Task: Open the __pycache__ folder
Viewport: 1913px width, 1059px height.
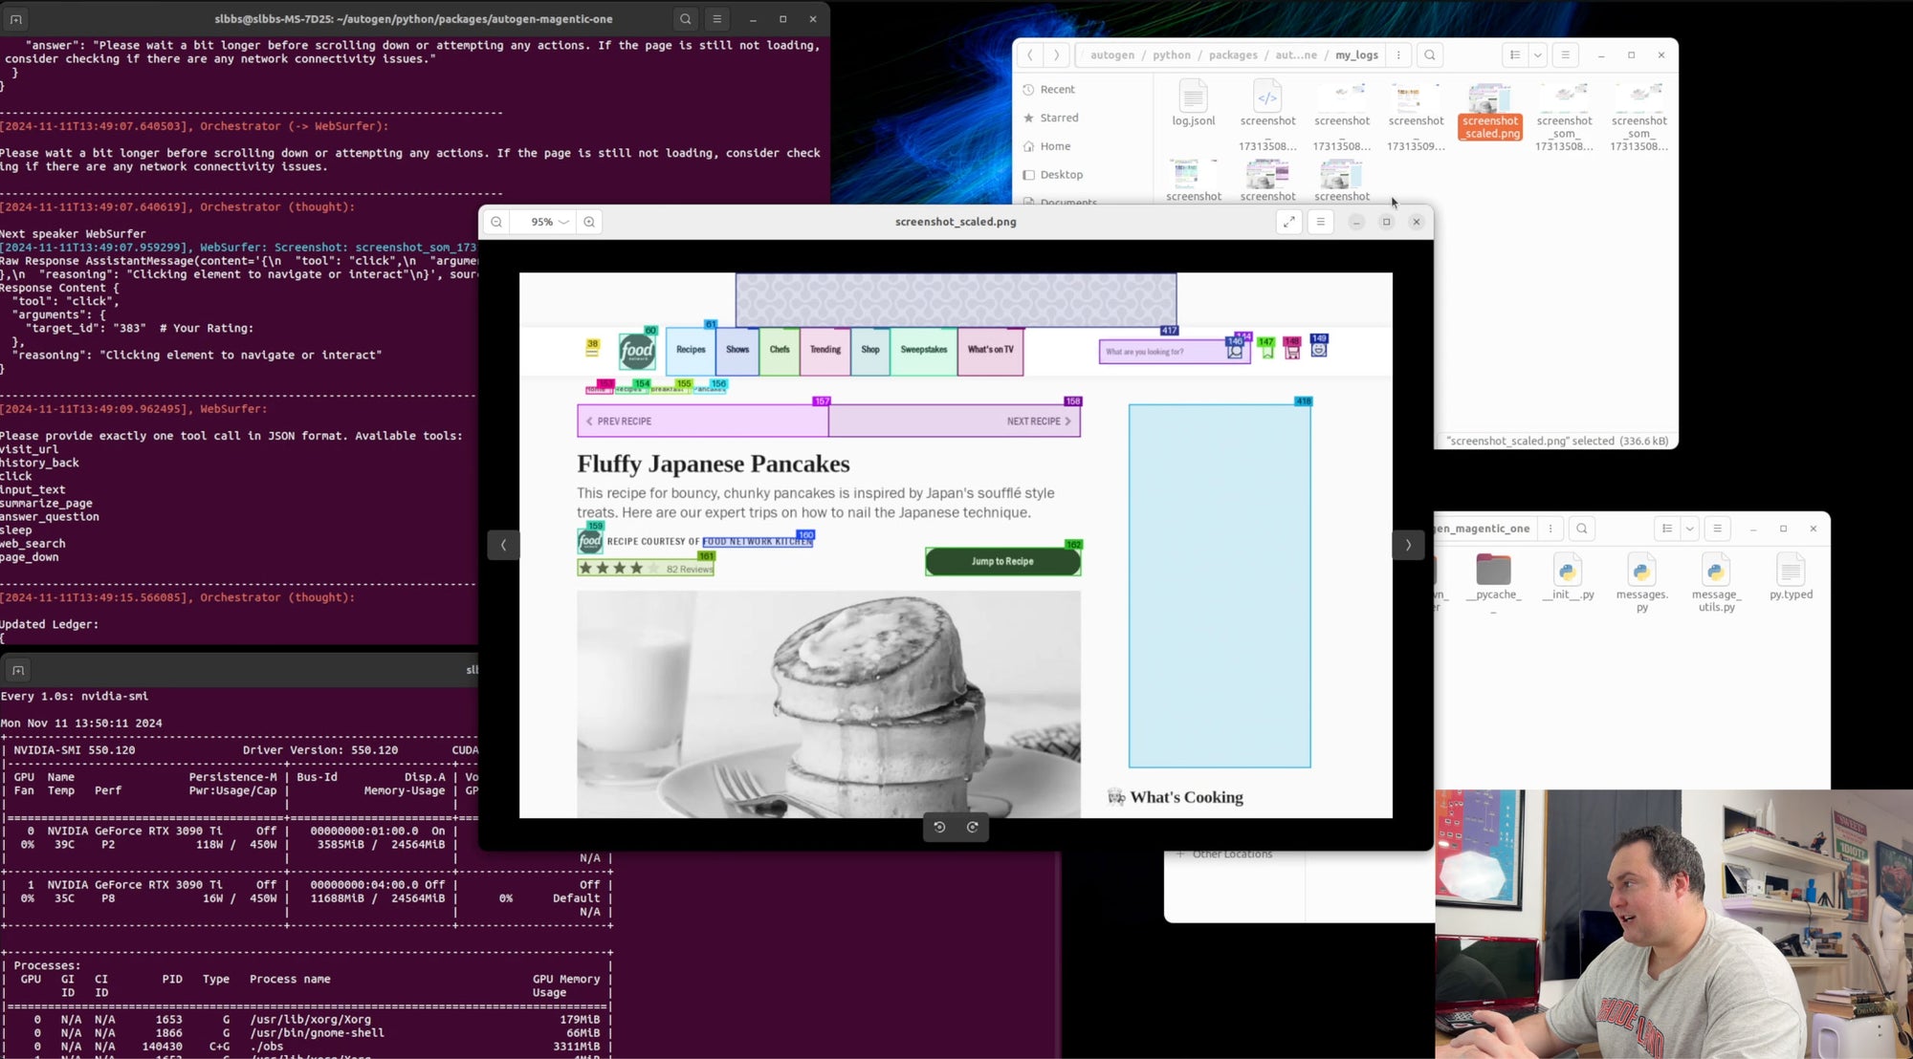Action: point(1494,581)
